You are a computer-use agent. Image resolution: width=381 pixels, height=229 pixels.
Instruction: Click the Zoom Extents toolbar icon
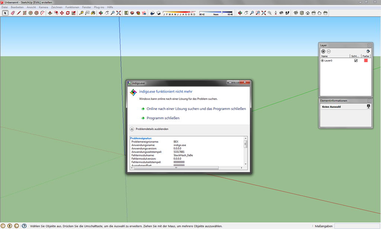(118, 13)
